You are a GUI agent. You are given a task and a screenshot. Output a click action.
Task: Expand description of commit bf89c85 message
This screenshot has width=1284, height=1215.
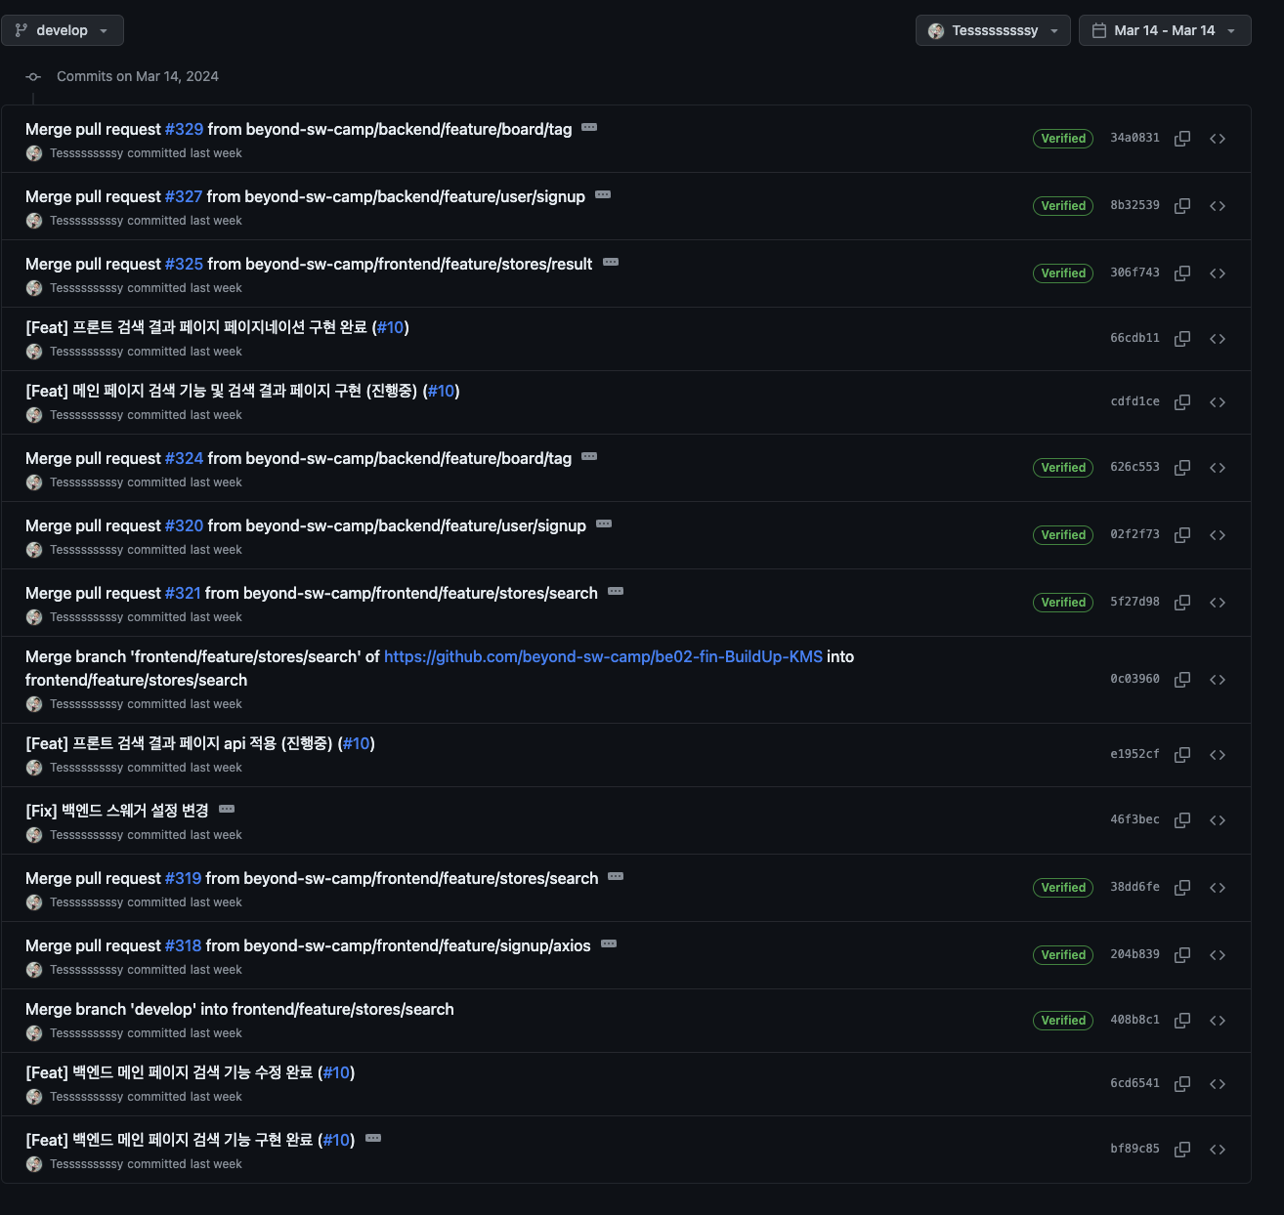tap(373, 1139)
